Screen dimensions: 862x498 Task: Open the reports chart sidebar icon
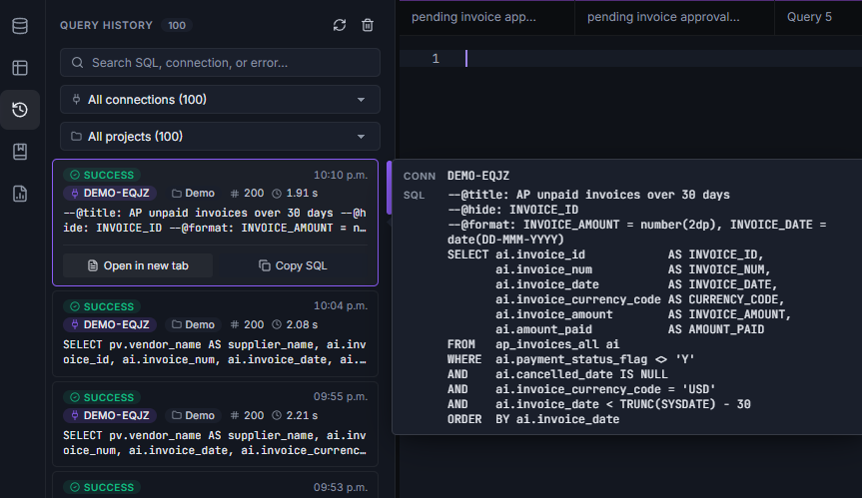point(20,194)
